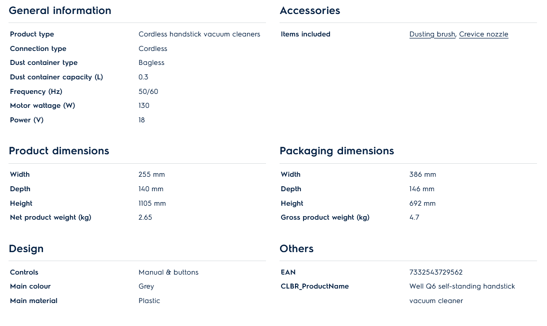Click the Others section heading
Screen dimensions: 547x326
click(x=296, y=249)
